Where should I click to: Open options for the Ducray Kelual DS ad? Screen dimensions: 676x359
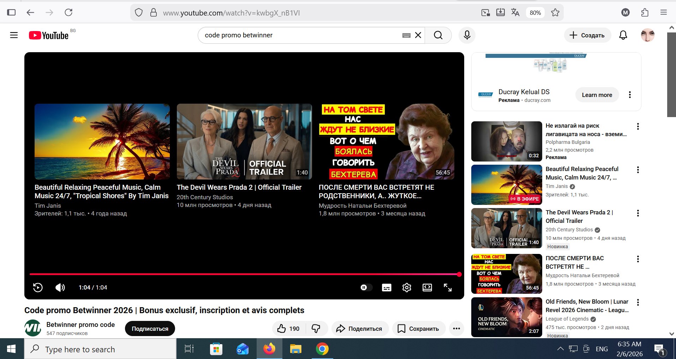[x=630, y=95]
